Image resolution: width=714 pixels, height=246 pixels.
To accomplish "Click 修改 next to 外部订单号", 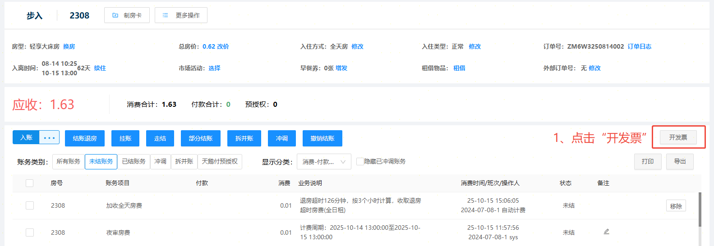I will tap(594, 68).
